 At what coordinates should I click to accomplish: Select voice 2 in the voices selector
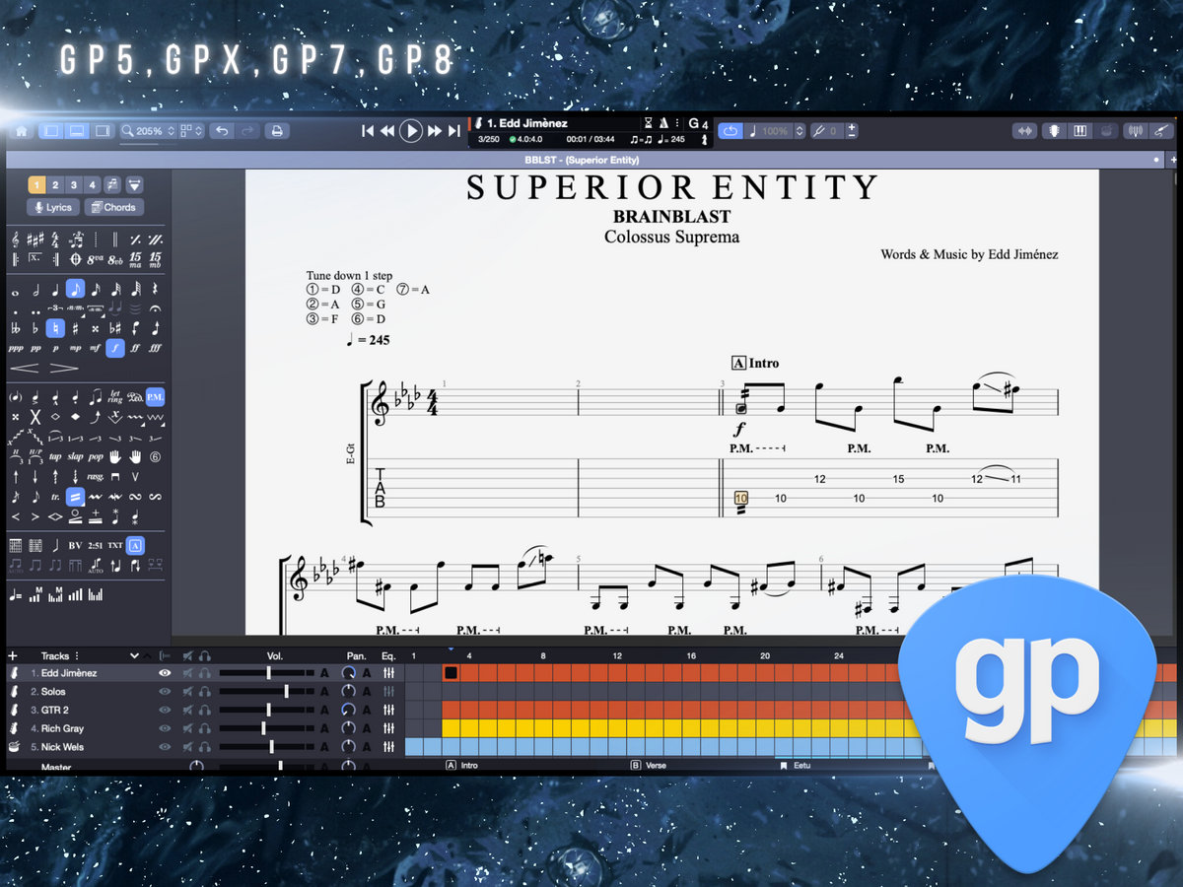[x=55, y=184]
